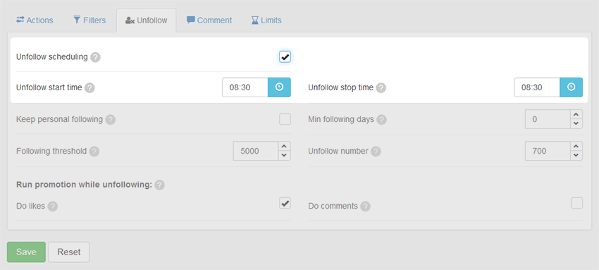Uncheck the Unfollow scheduling checkbox

click(285, 57)
